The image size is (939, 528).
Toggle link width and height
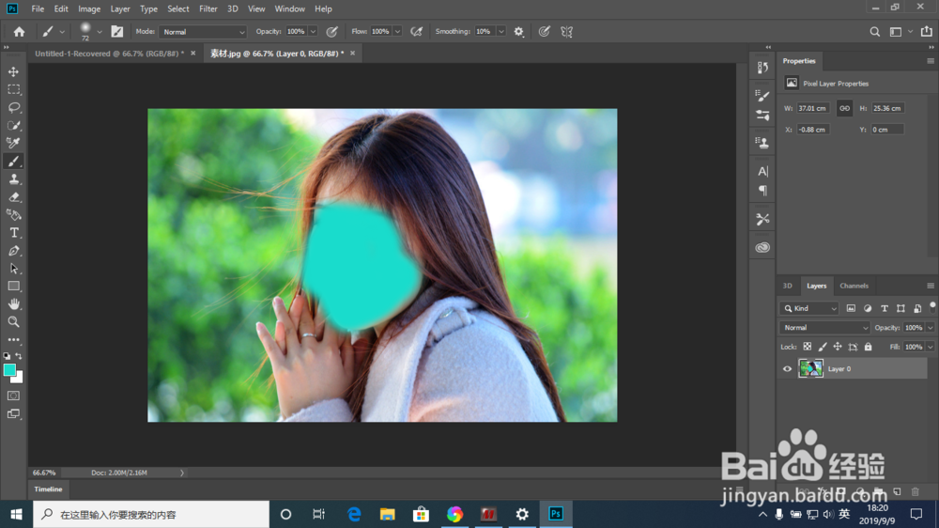point(844,108)
